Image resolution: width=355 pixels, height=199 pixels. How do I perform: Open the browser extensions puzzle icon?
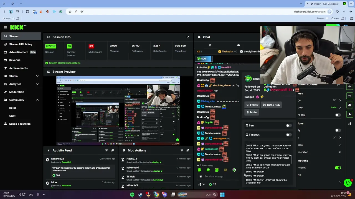pos(27,12)
